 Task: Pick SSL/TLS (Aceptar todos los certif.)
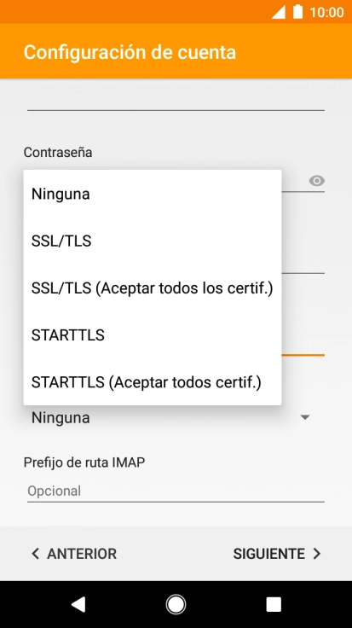153,288
